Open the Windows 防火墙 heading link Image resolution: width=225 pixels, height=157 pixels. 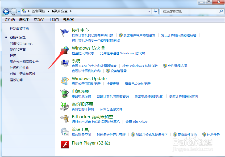(x=88, y=48)
